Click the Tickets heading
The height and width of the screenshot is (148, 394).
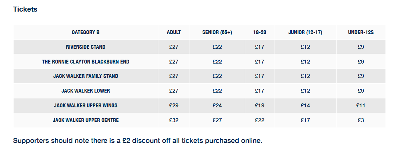point(25,9)
